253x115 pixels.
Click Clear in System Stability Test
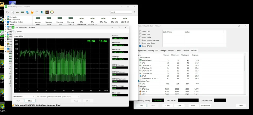point(167,105)
